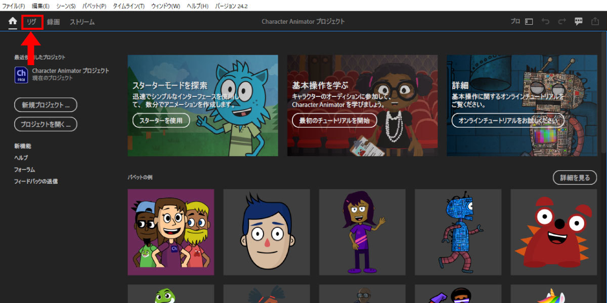The height and width of the screenshot is (303, 607).
Task: Click the 基本操作を学ぶ banner title
Action: tap(320, 86)
